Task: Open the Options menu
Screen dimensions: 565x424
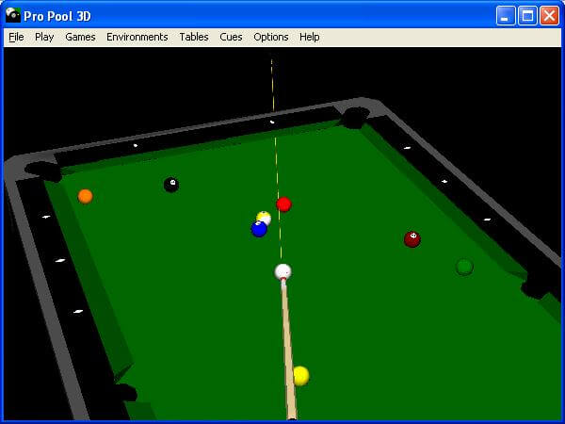Action: [271, 37]
